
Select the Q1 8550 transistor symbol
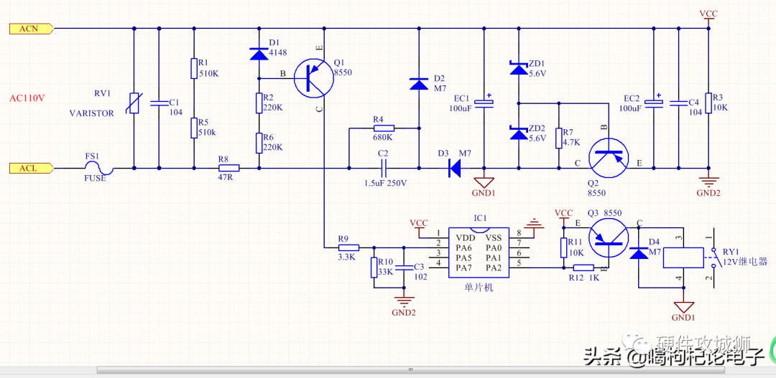pyautogui.click(x=313, y=78)
